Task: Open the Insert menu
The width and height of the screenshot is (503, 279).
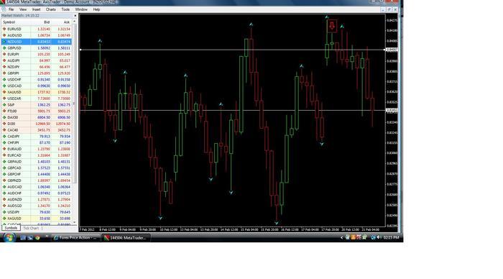Action: pos(36,9)
